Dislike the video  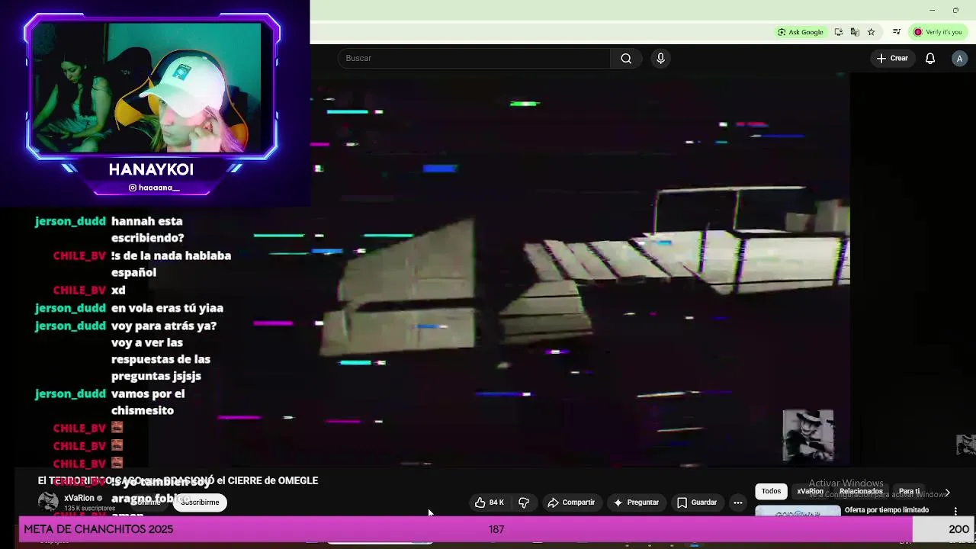(x=524, y=502)
